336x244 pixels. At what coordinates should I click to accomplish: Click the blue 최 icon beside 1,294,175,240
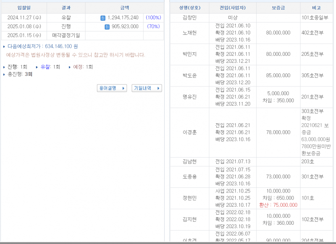(x=102, y=18)
